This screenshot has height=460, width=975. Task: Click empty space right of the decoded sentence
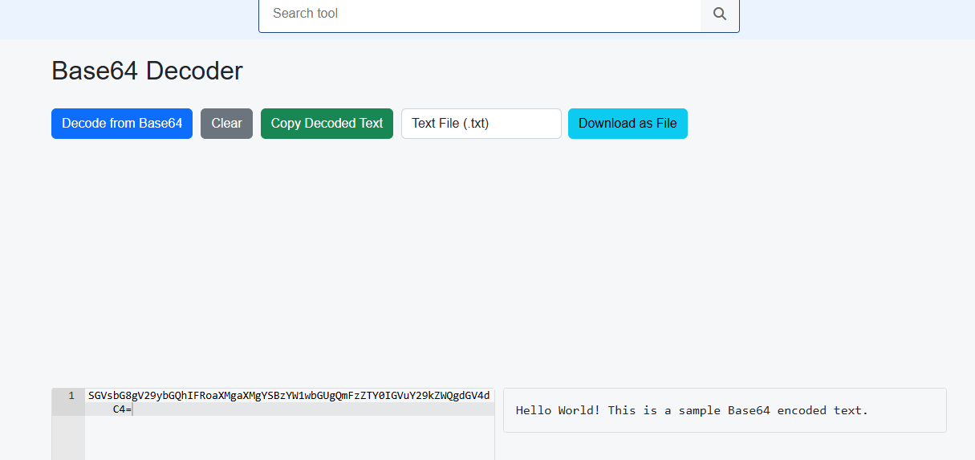point(907,410)
